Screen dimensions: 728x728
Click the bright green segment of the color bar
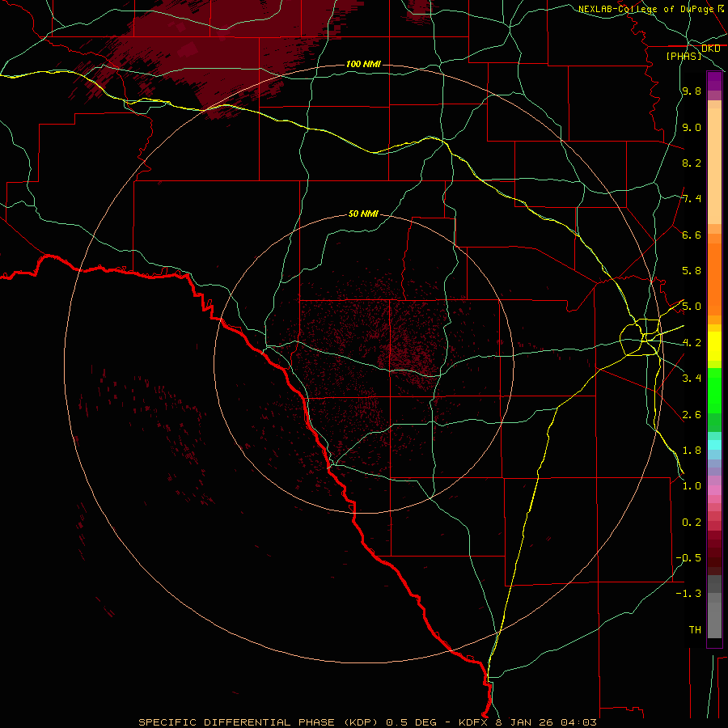point(714,390)
